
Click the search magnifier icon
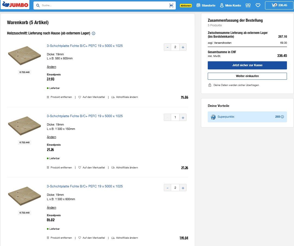coord(38,5)
